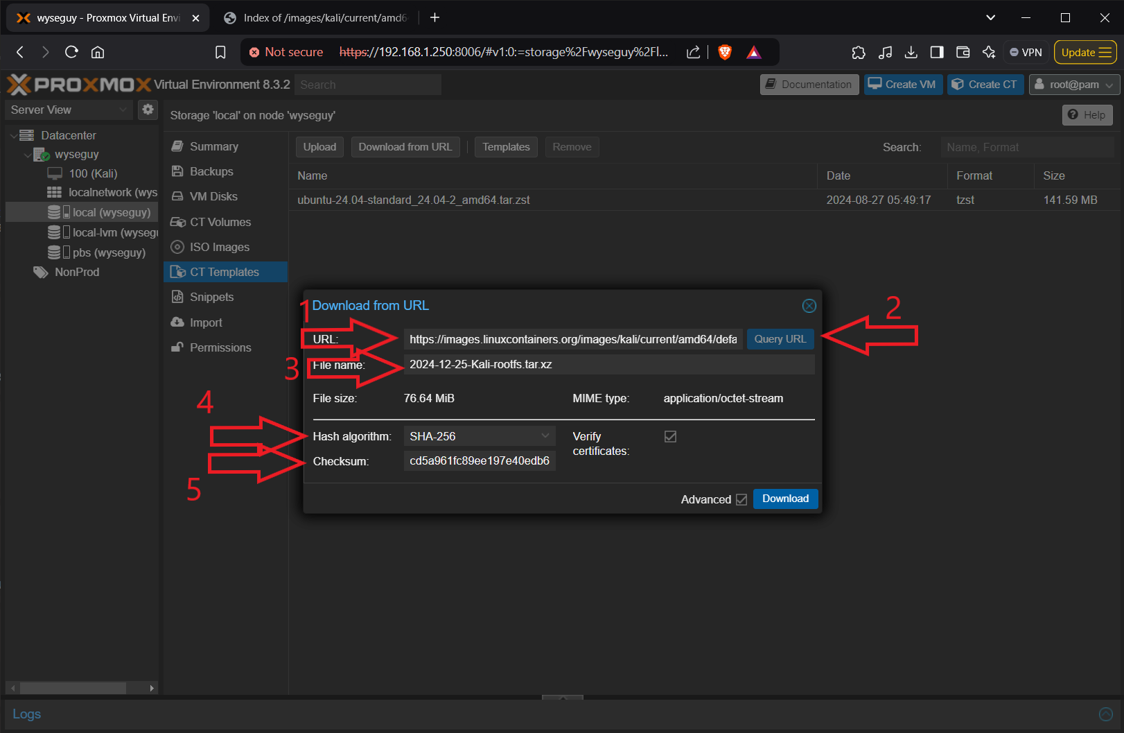Open the browser extensions puzzle icon

859,52
